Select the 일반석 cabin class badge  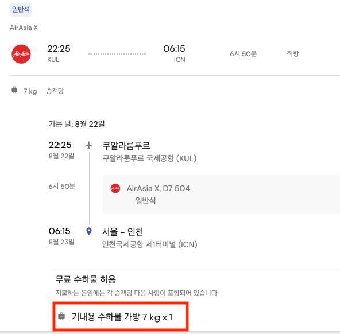(21, 10)
